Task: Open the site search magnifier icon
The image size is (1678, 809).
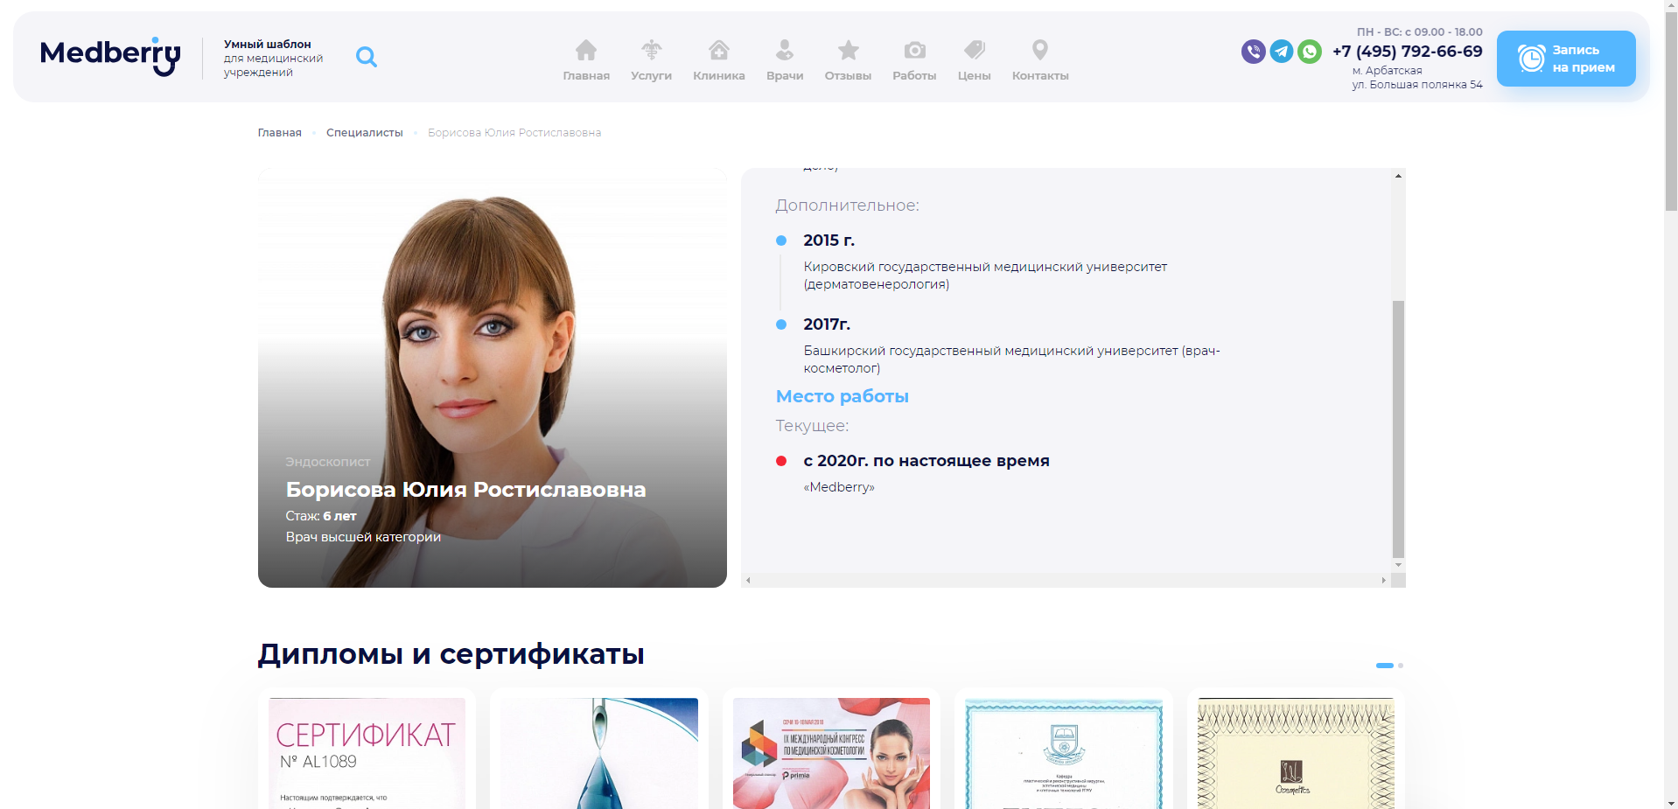Action: pyautogui.click(x=367, y=57)
